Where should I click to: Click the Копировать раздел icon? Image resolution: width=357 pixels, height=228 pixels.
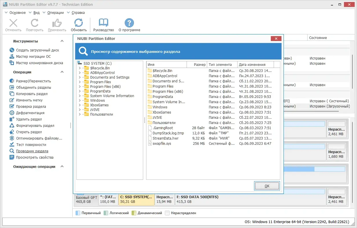12,94
